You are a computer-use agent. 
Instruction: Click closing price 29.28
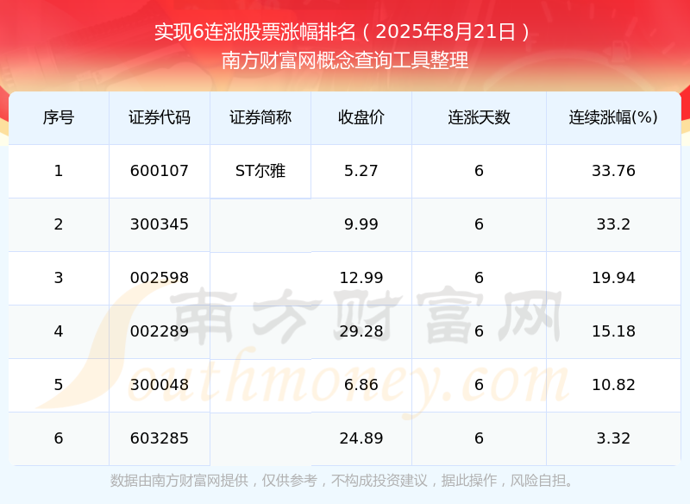point(361,331)
